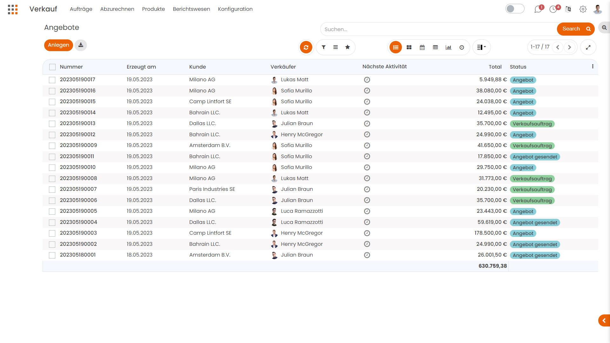The width and height of the screenshot is (610, 343).
Task: Click the Verkauf app title
Action: (x=43, y=9)
